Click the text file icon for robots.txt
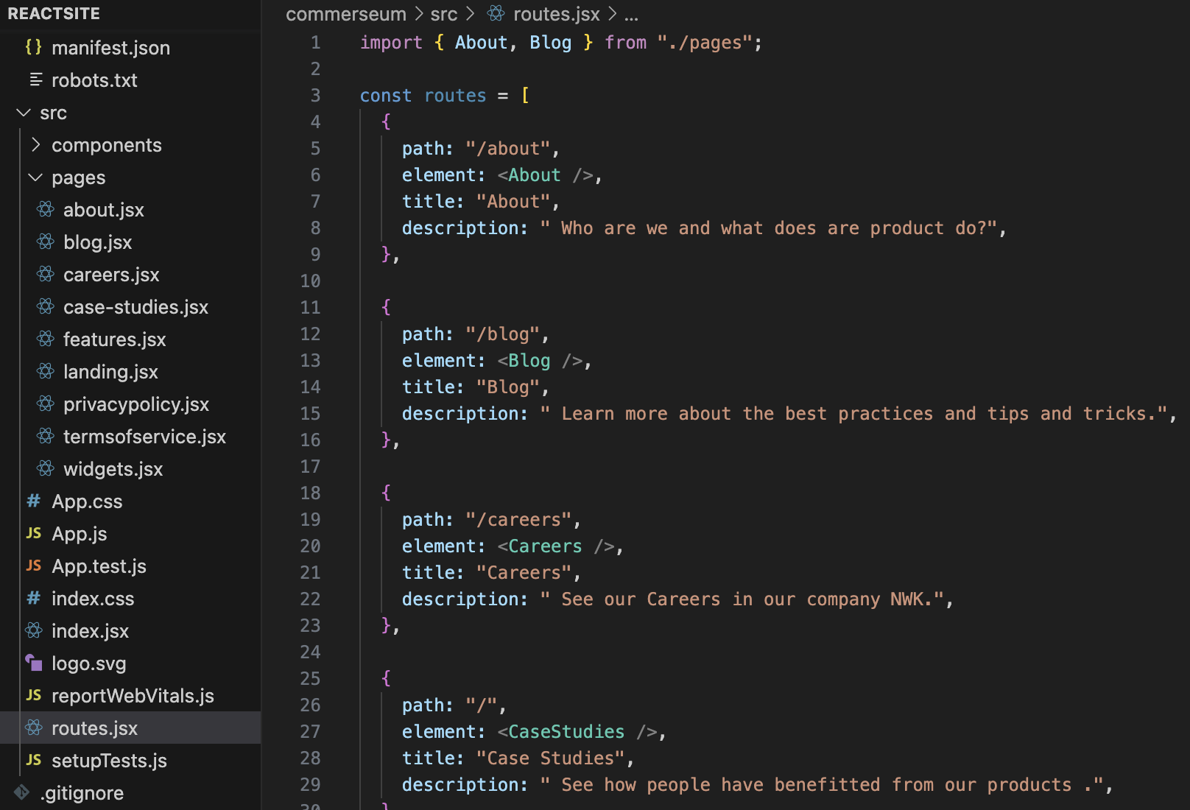This screenshot has height=810, width=1190. 35,80
